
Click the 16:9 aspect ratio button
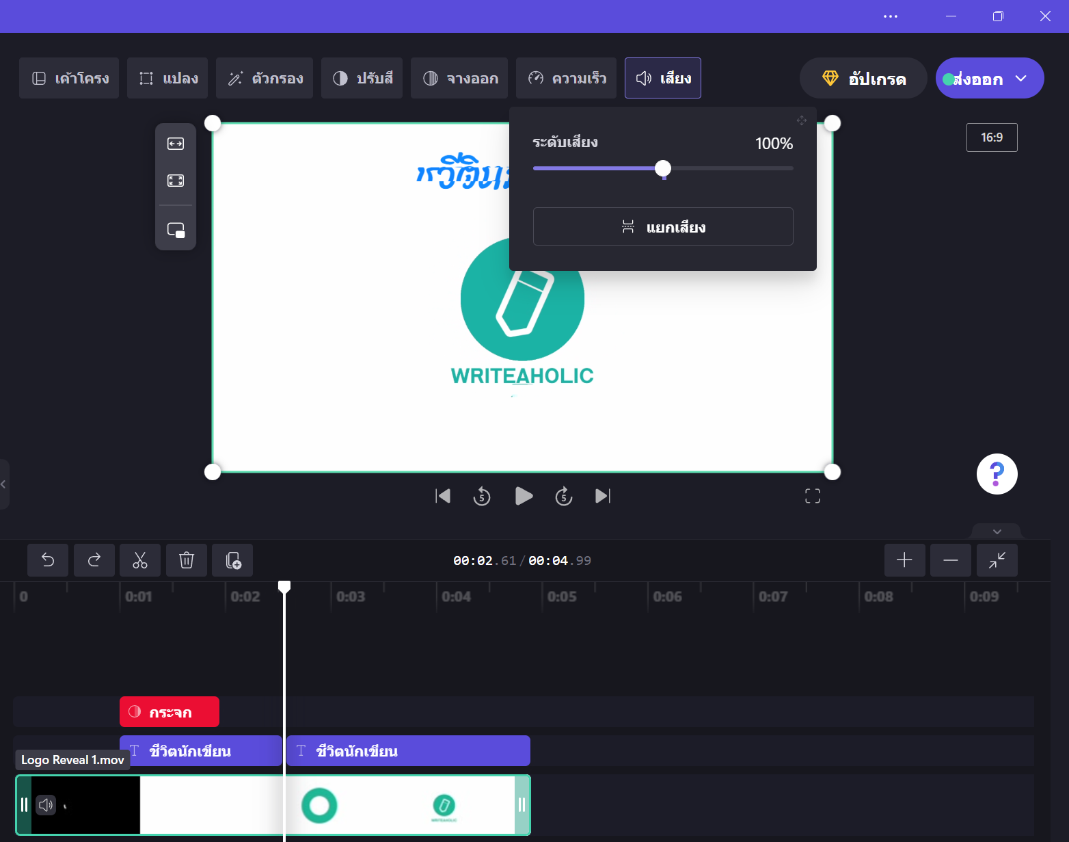[992, 137]
